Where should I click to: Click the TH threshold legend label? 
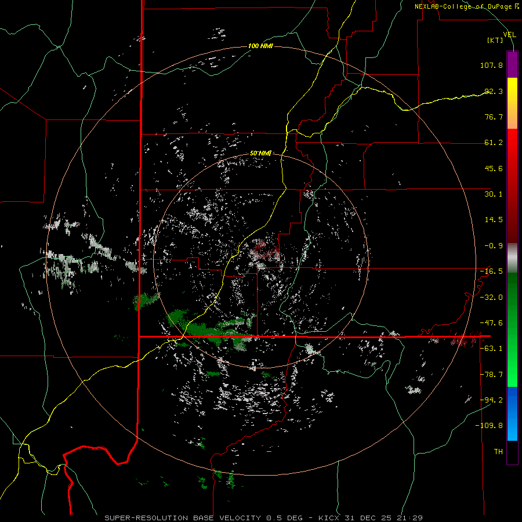[x=498, y=452]
